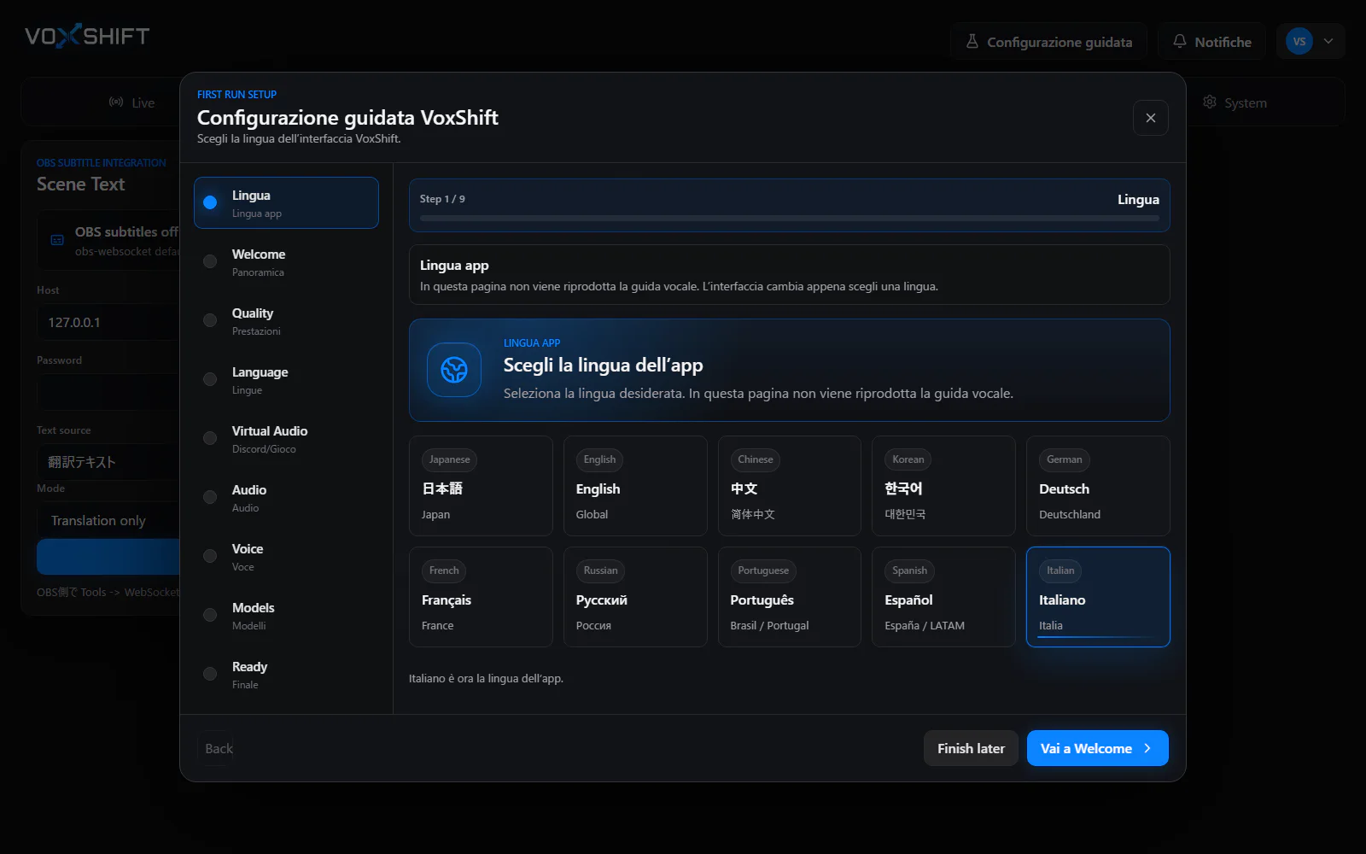This screenshot has width=1366, height=854.
Task: Click the Live broadcast icon
Action: pos(116,102)
